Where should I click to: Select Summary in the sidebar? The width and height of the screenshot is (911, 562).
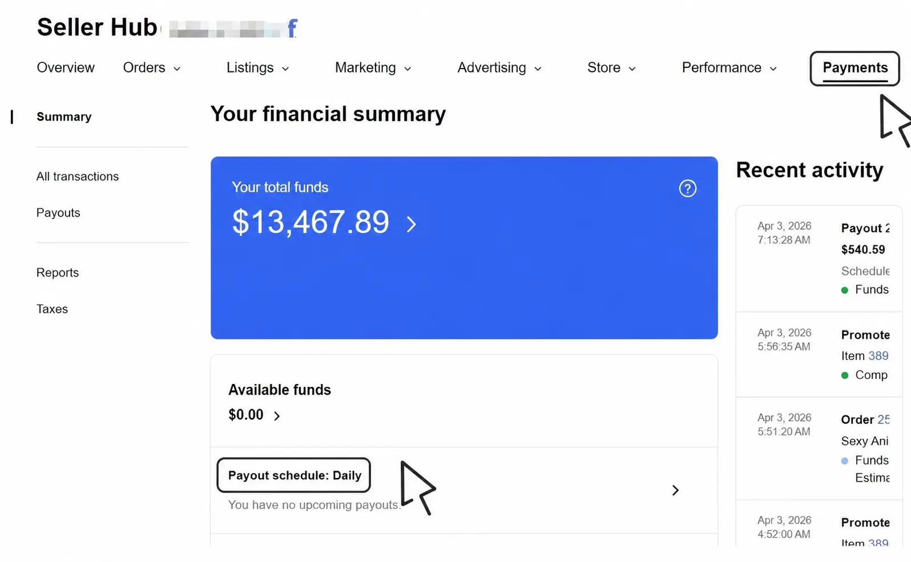pyautogui.click(x=64, y=117)
